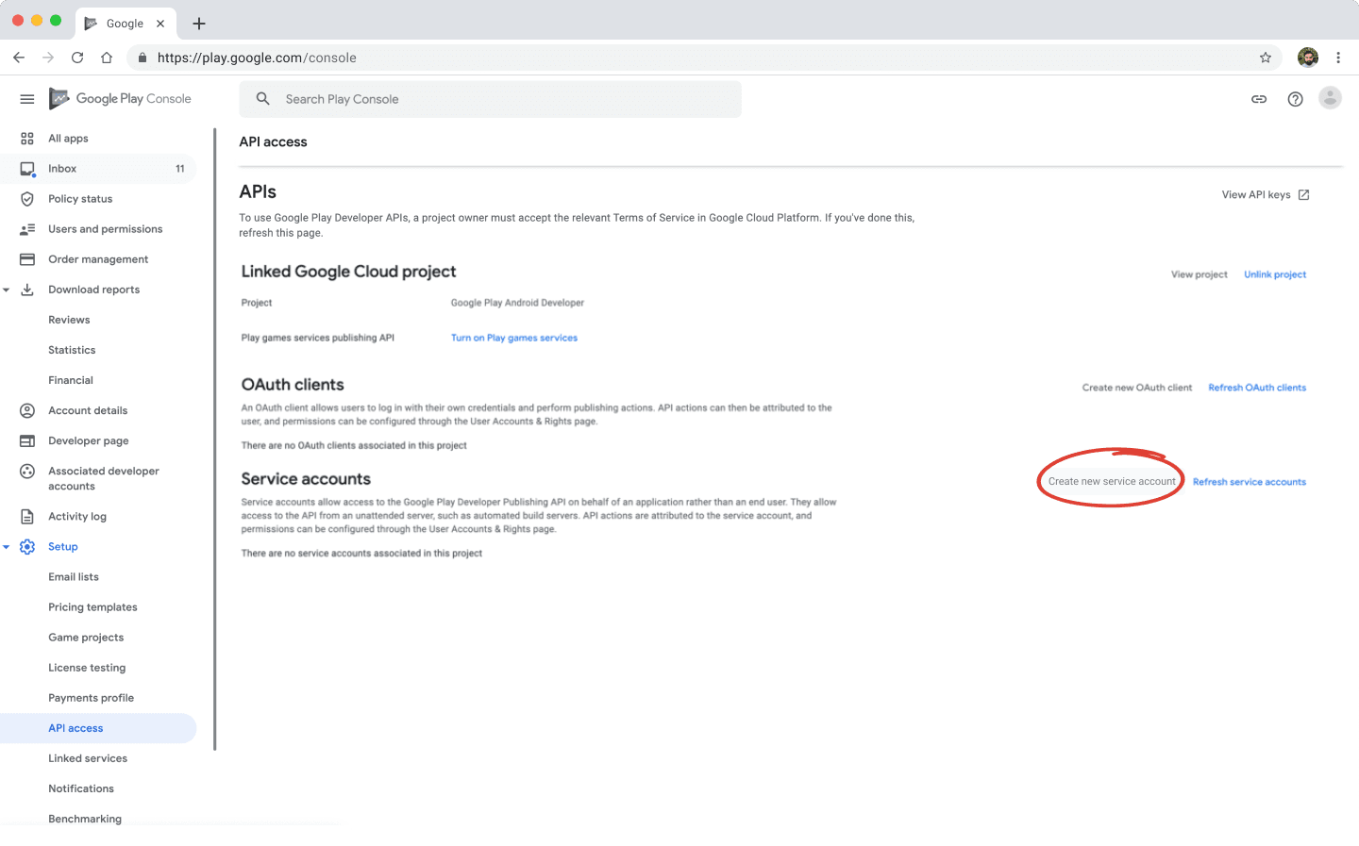Screen dimensions: 1359x846
Task: Open the Chrome three-dot menu
Action: click(x=1338, y=58)
